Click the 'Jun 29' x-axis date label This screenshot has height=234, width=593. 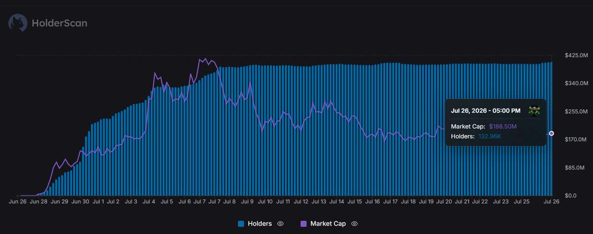(59, 202)
